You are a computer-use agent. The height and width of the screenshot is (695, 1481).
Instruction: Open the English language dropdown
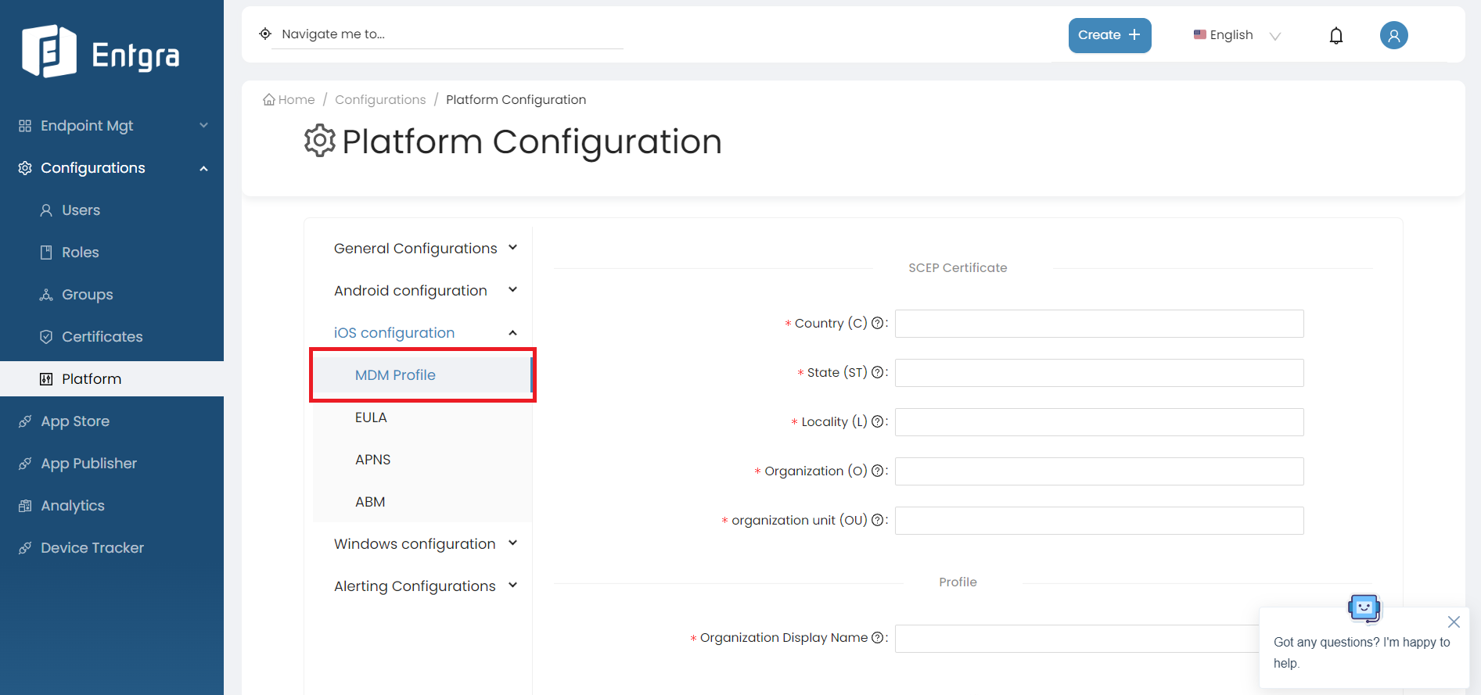pos(1237,35)
